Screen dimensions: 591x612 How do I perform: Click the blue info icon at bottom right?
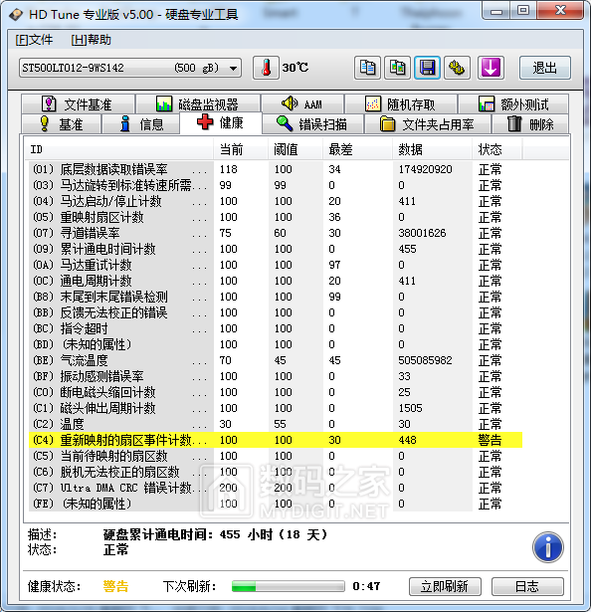pos(547,547)
